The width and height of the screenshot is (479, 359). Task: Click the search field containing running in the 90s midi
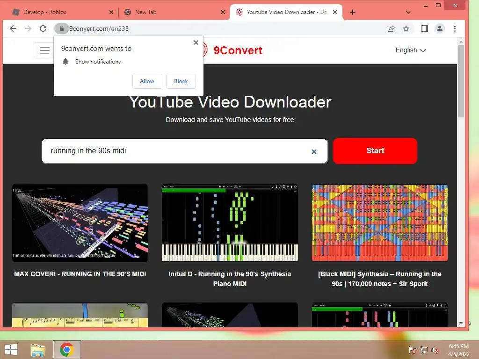click(184, 151)
